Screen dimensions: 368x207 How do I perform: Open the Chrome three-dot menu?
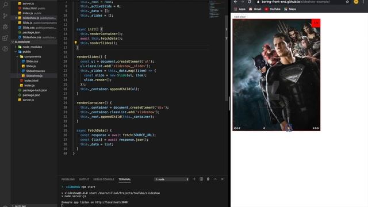(x=363, y=2)
